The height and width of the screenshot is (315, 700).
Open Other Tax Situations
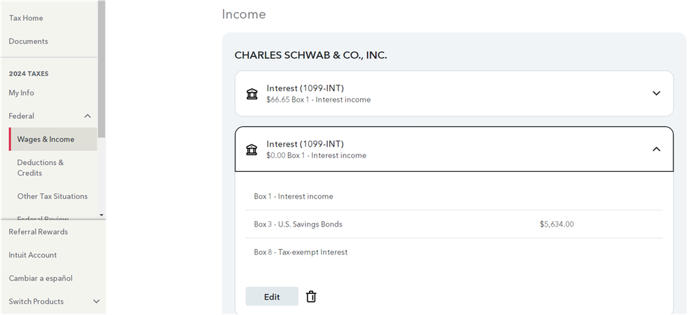tap(53, 196)
